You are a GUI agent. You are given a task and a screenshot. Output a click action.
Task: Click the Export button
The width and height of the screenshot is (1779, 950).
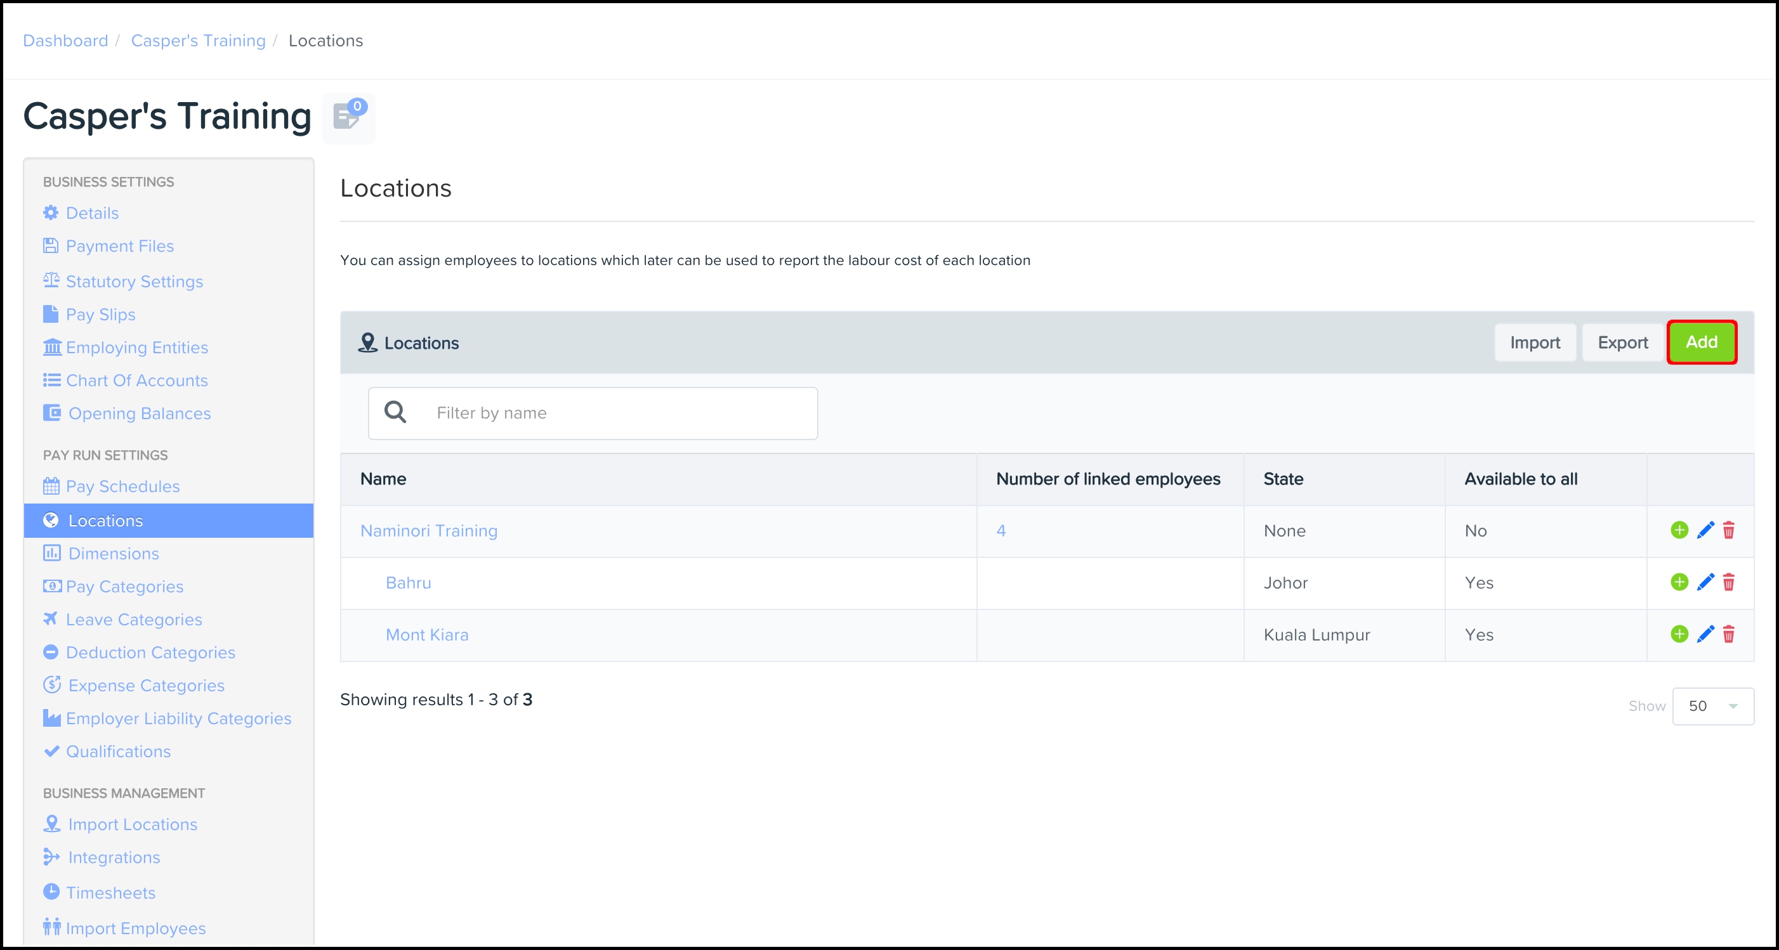click(x=1622, y=342)
